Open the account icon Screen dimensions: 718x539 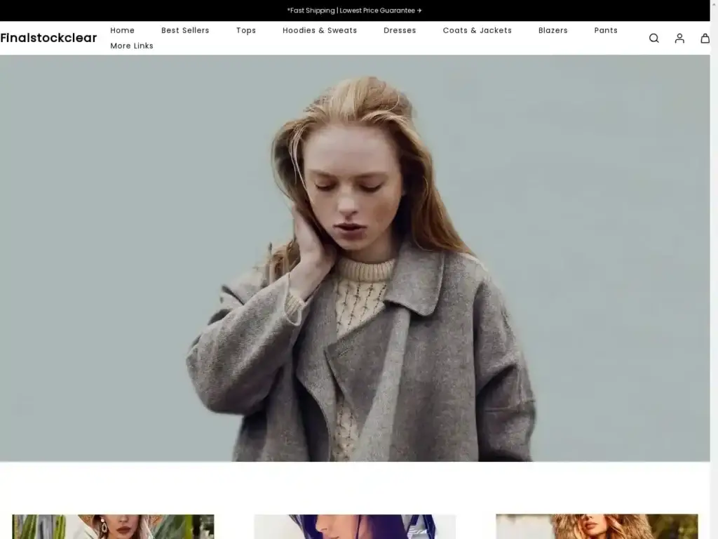coord(679,39)
